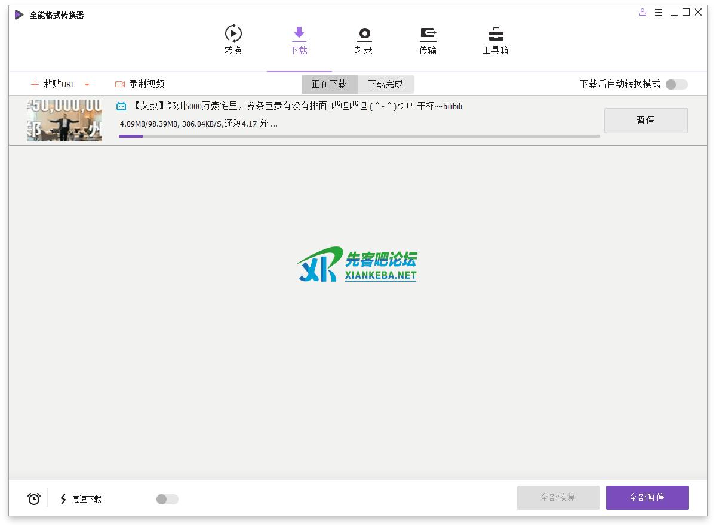Image resolution: width=716 pixels, height=530 pixels.
Task: Enable 下载后自动转换模式 switch
Action: [675, 84]
